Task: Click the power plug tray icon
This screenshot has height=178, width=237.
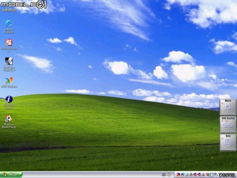Action: click(x=203, y=175)
